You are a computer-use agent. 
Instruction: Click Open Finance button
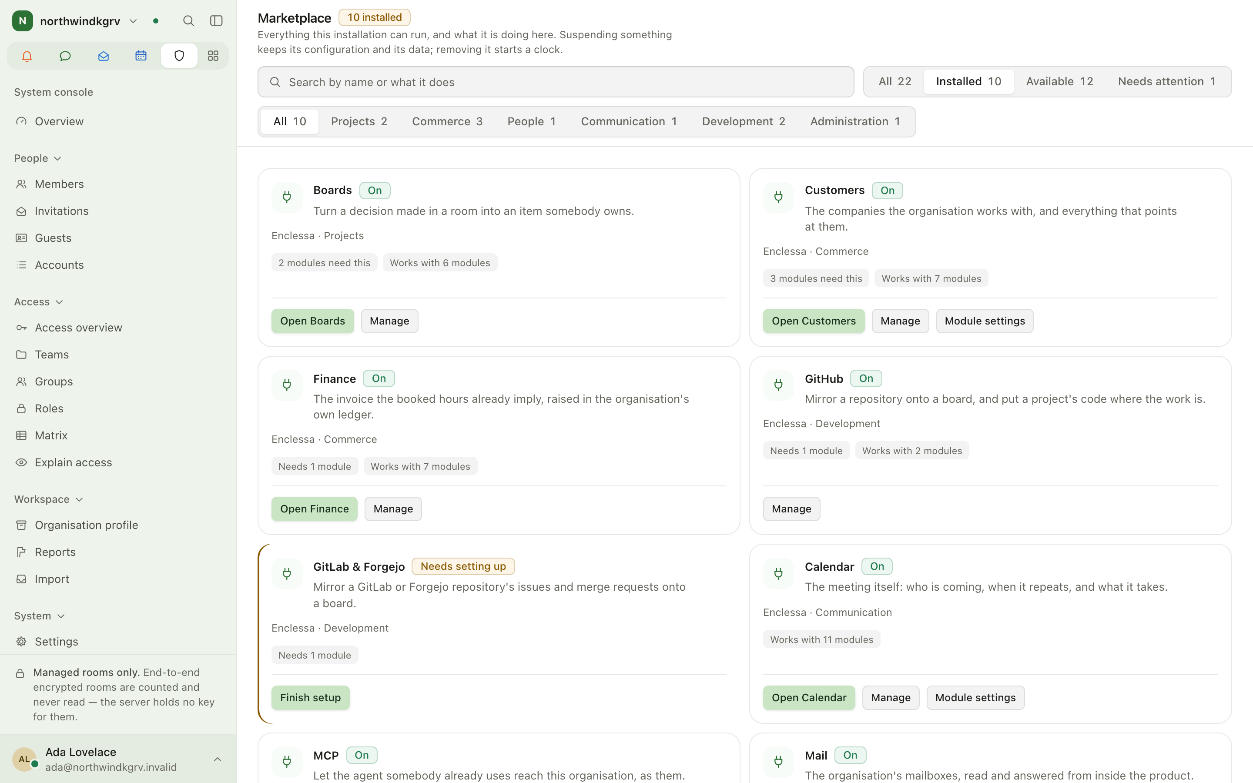click(x=314, y=509)
